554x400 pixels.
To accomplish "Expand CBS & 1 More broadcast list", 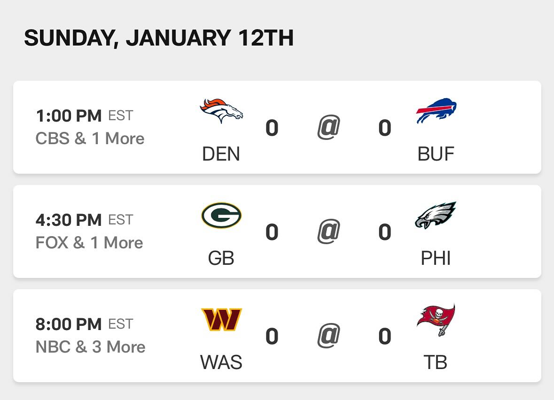I will pos(90,138).
